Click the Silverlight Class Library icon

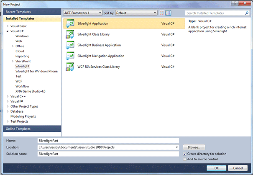click(x=70, y=34)
